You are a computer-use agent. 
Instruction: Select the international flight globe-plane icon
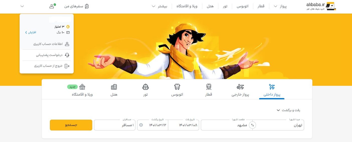pos(240,87)
